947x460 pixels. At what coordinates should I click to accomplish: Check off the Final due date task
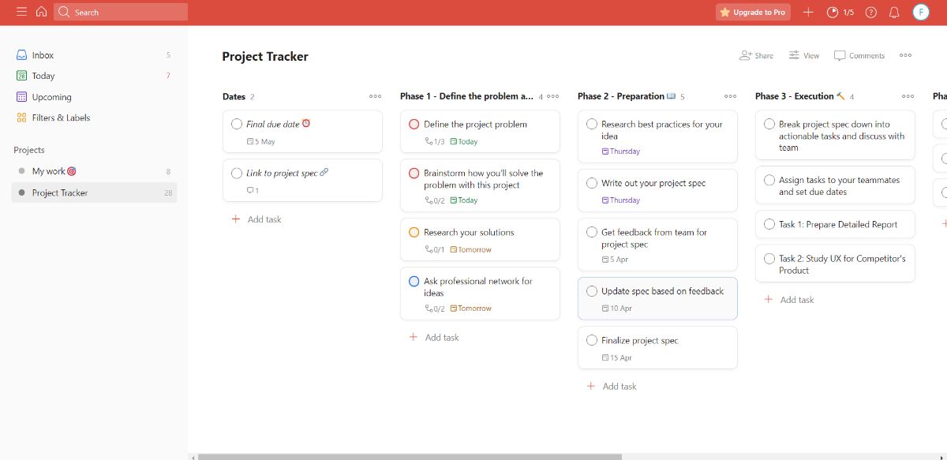tap(236, 123)
